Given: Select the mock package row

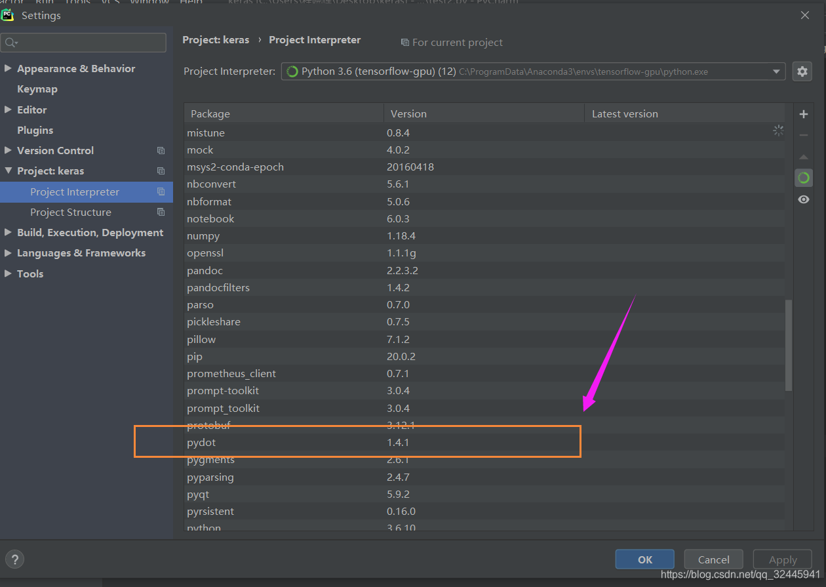Looking at the screenshot, I should tap(484, 150).
